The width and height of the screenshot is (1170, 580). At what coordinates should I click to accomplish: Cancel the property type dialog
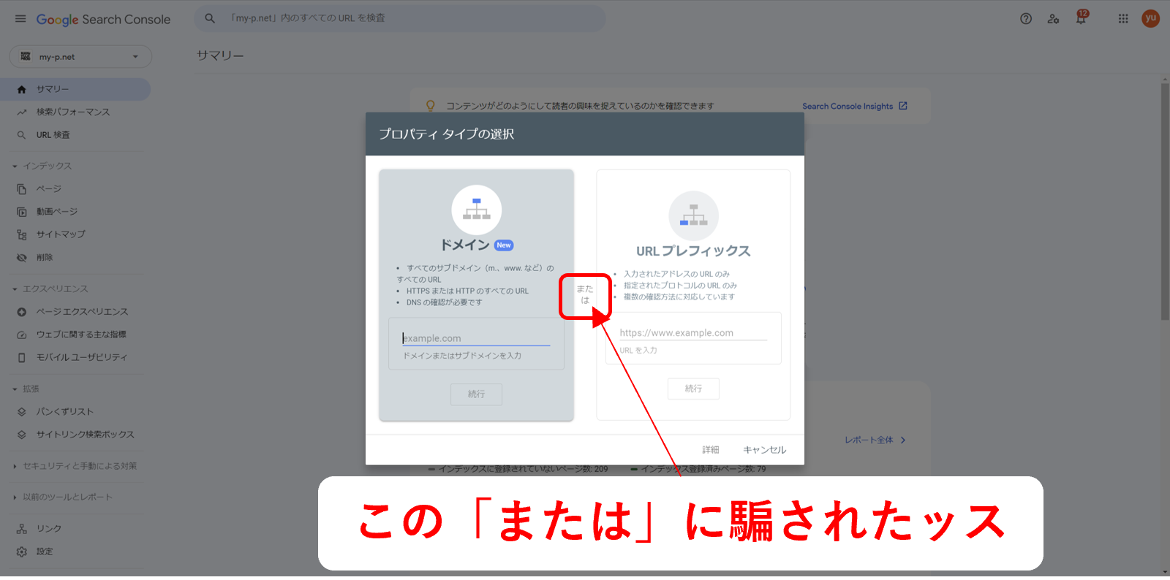(x=765, y=450)
